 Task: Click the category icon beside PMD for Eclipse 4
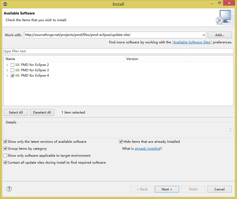click(x=17, y=76)
